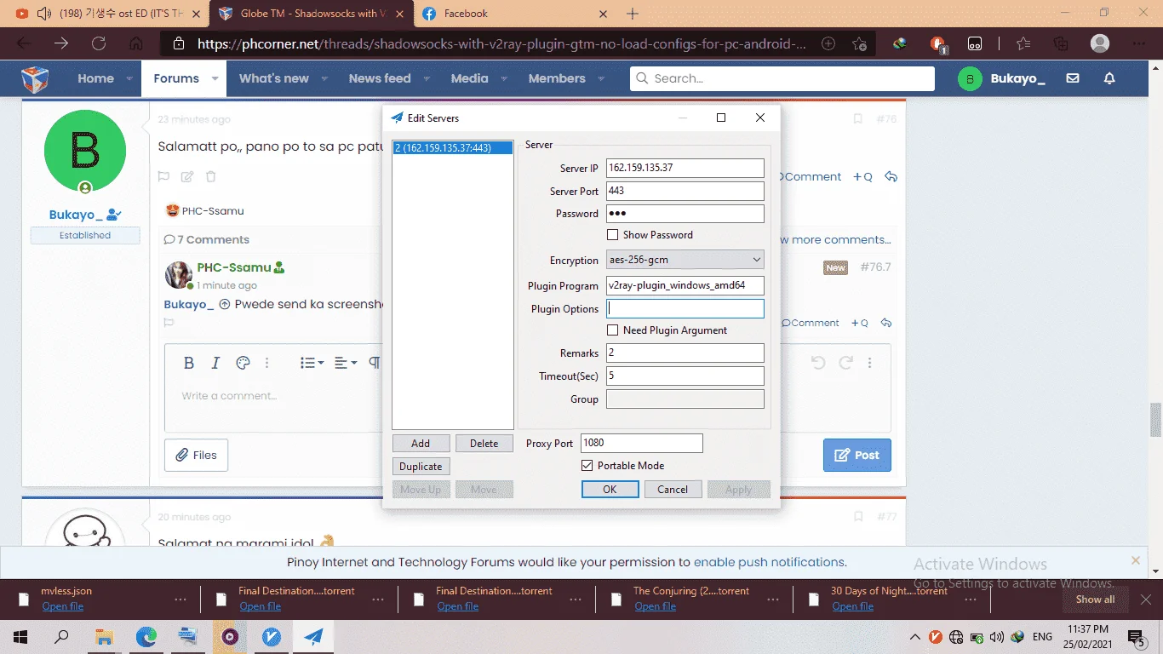Screen dimensions: 1163x654
Task: Expand the Media menu arrow
Action: coord(504,78)
